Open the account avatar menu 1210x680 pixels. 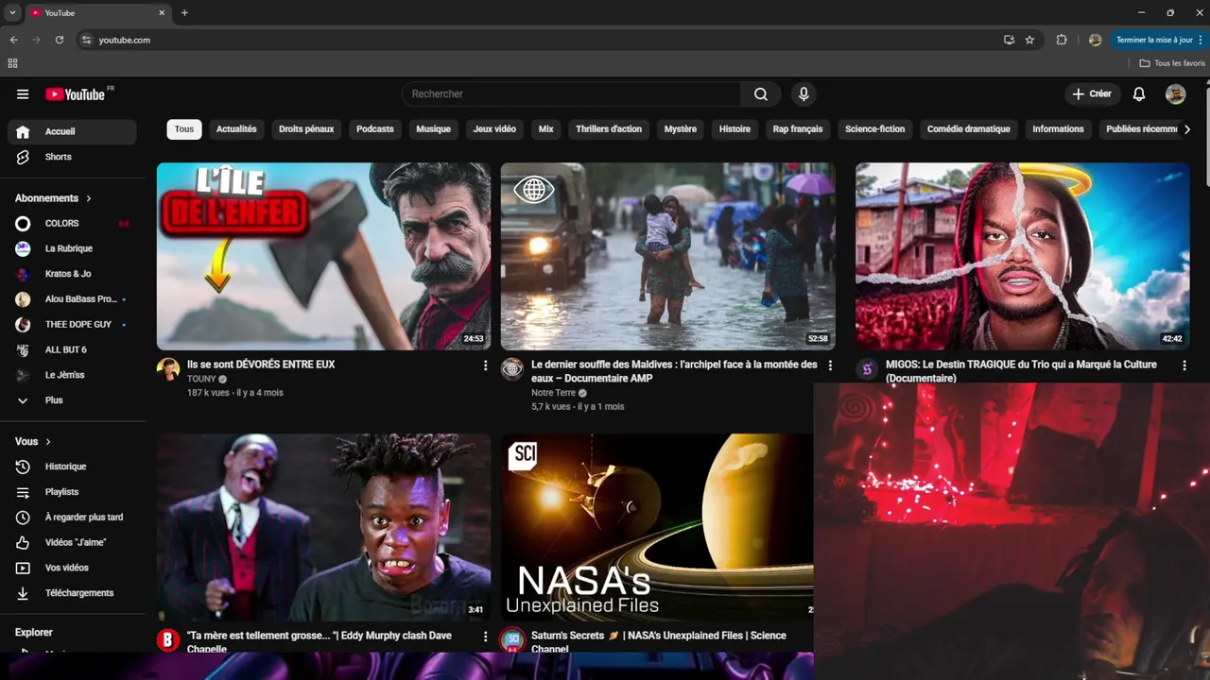(x=1175, y=93)
